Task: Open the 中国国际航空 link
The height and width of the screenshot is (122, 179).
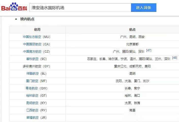Action: click(32, 44)
